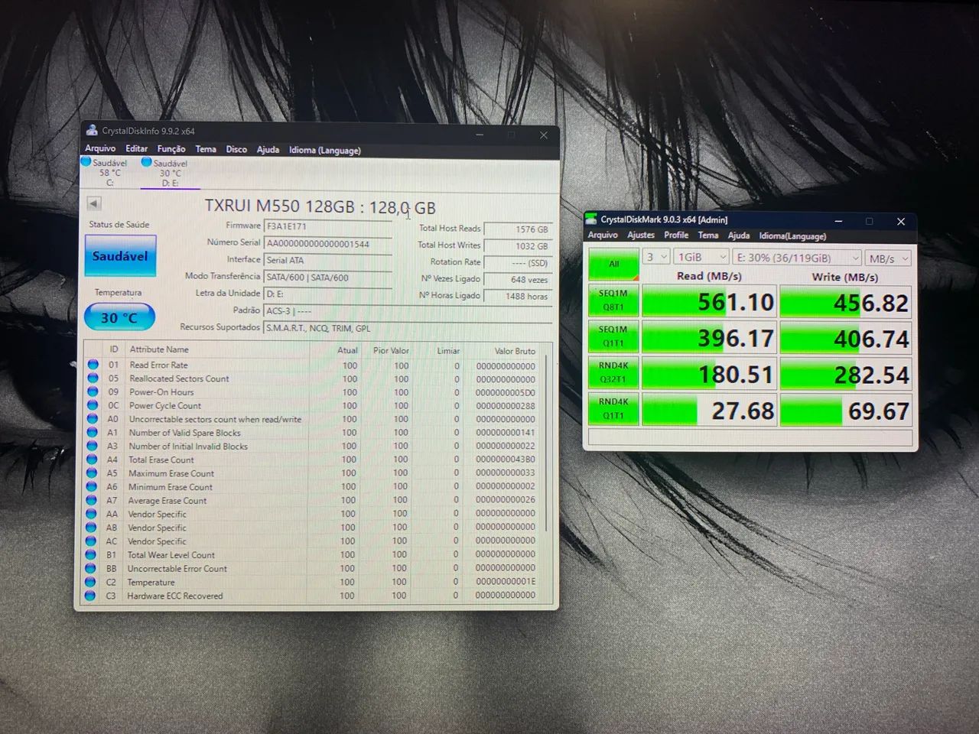Click status icon for Power-On Hours row
The height and width of the screenshot is (734, 979).
coord(93,391)
